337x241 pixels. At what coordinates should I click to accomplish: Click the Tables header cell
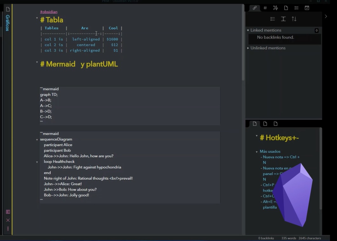[51, 28]
